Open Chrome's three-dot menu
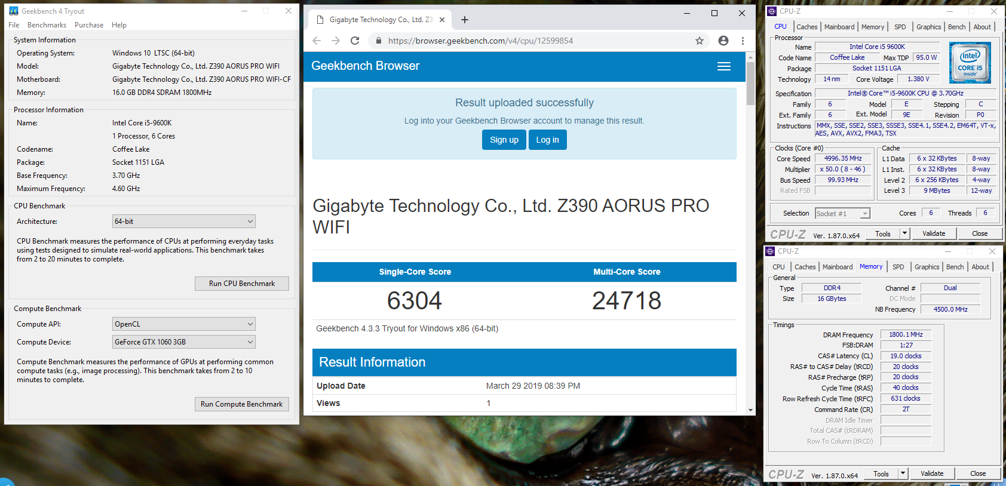The image size is (1006, 486). tap(743, 41)
